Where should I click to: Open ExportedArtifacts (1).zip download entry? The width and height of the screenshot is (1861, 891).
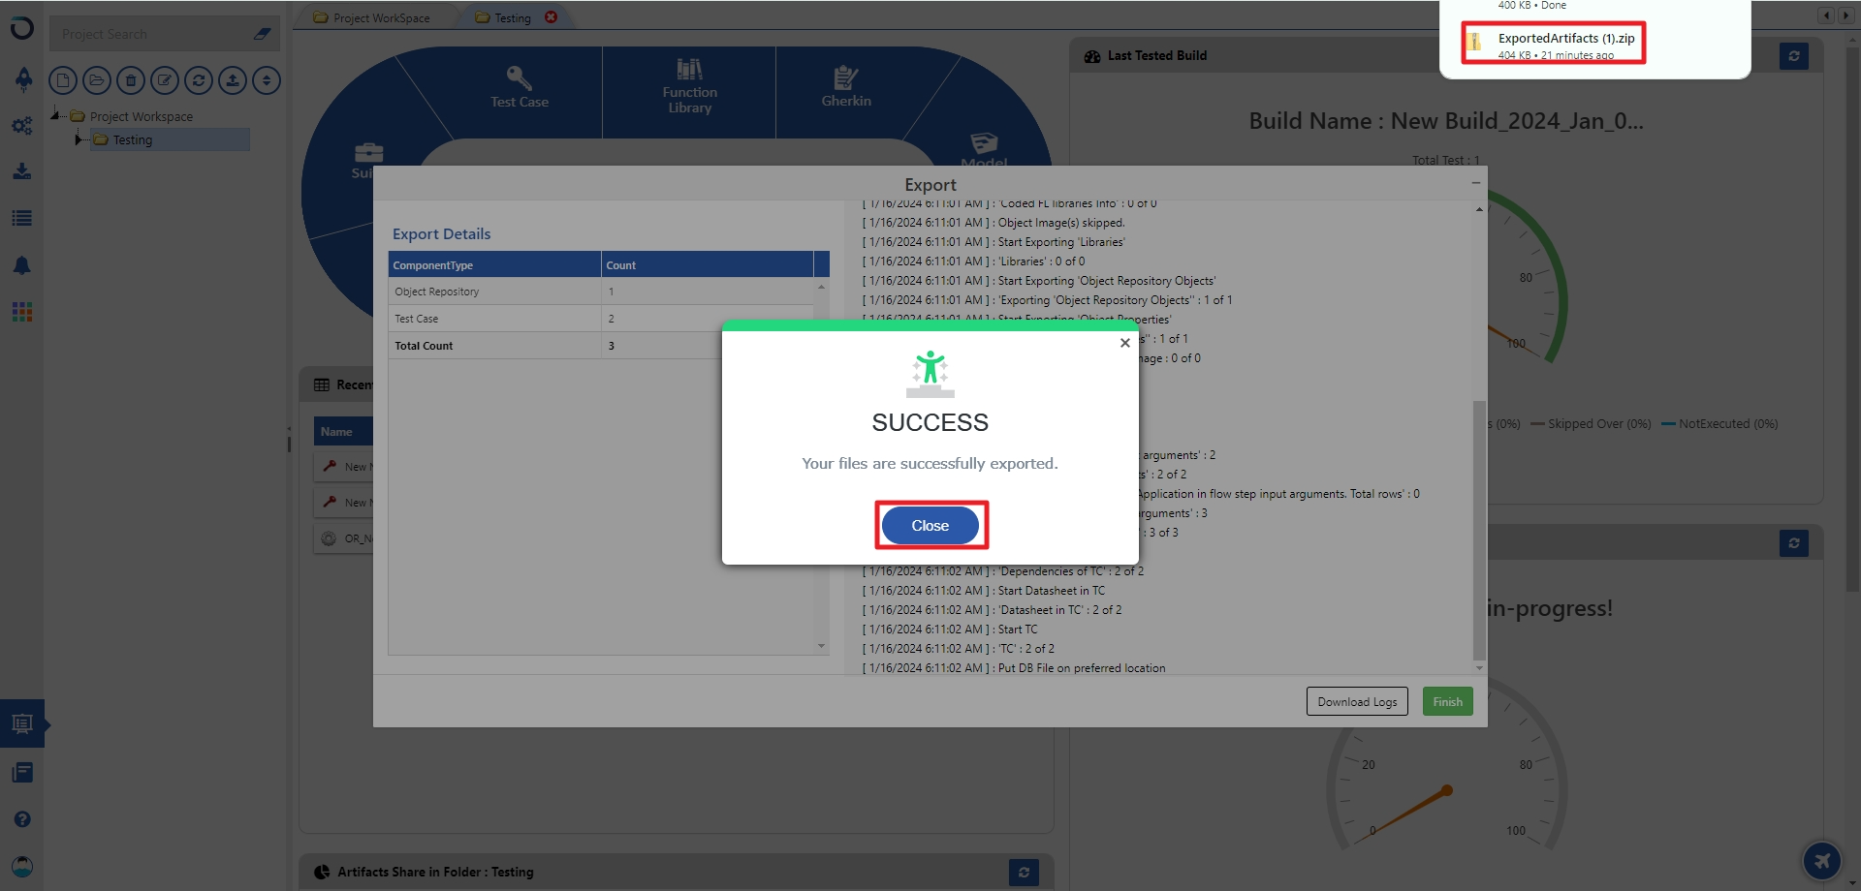[x=1553, y=44]
